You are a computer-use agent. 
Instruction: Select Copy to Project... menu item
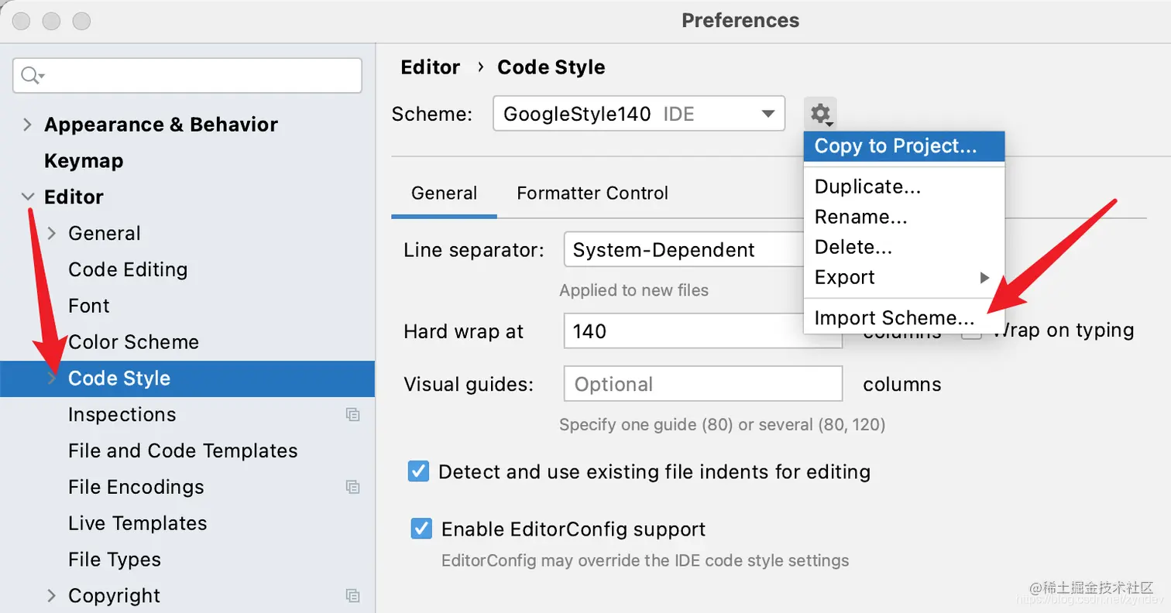895,146
